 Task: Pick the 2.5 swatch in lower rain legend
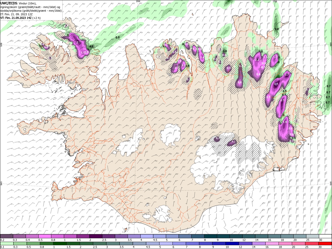pos(99,243)
